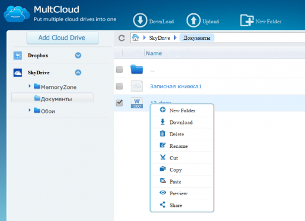Screen dimensions: 305x221
Task: Select SkyDrive label in the sidebar
Action: pos(39,72)
